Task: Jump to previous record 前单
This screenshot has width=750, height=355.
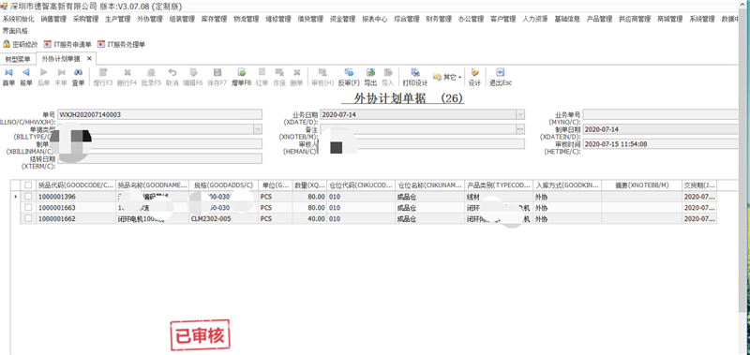Action: [26, 77]
